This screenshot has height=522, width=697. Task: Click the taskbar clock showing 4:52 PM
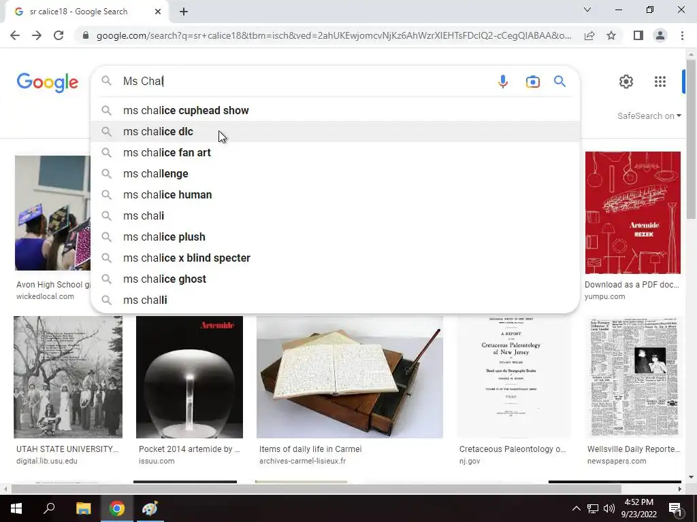point(638,508)
